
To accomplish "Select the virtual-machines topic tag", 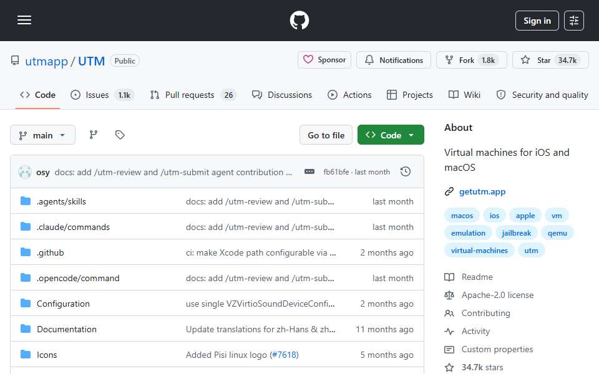I will point(479,251).
